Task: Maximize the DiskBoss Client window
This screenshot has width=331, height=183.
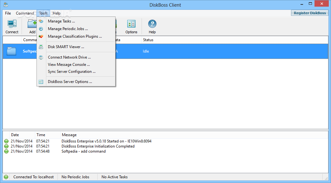Action: pyautogui.click(x=310, y=3)
